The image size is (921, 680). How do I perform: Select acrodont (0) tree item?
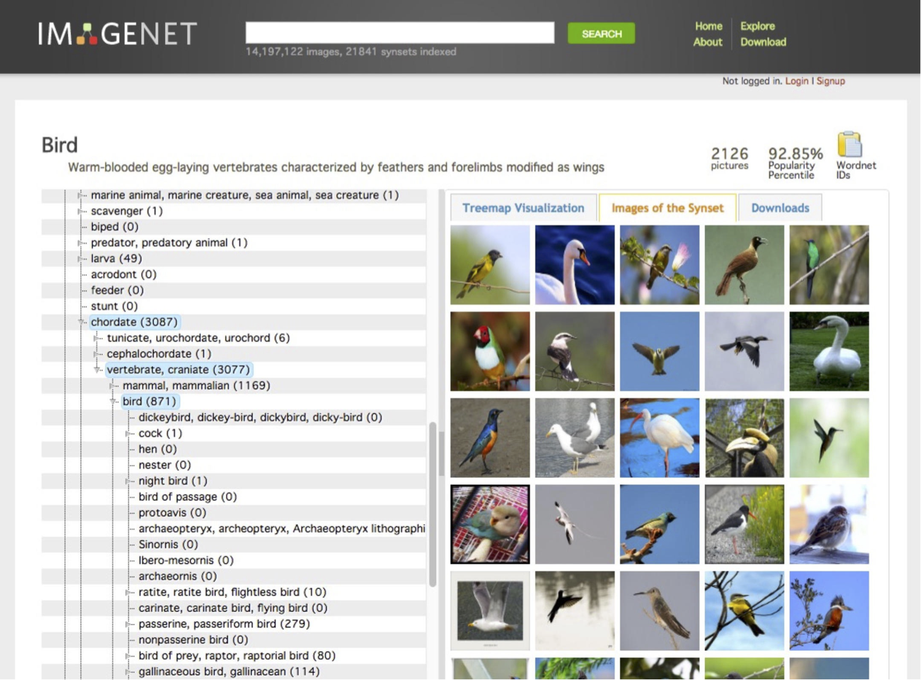pos(123,275)
